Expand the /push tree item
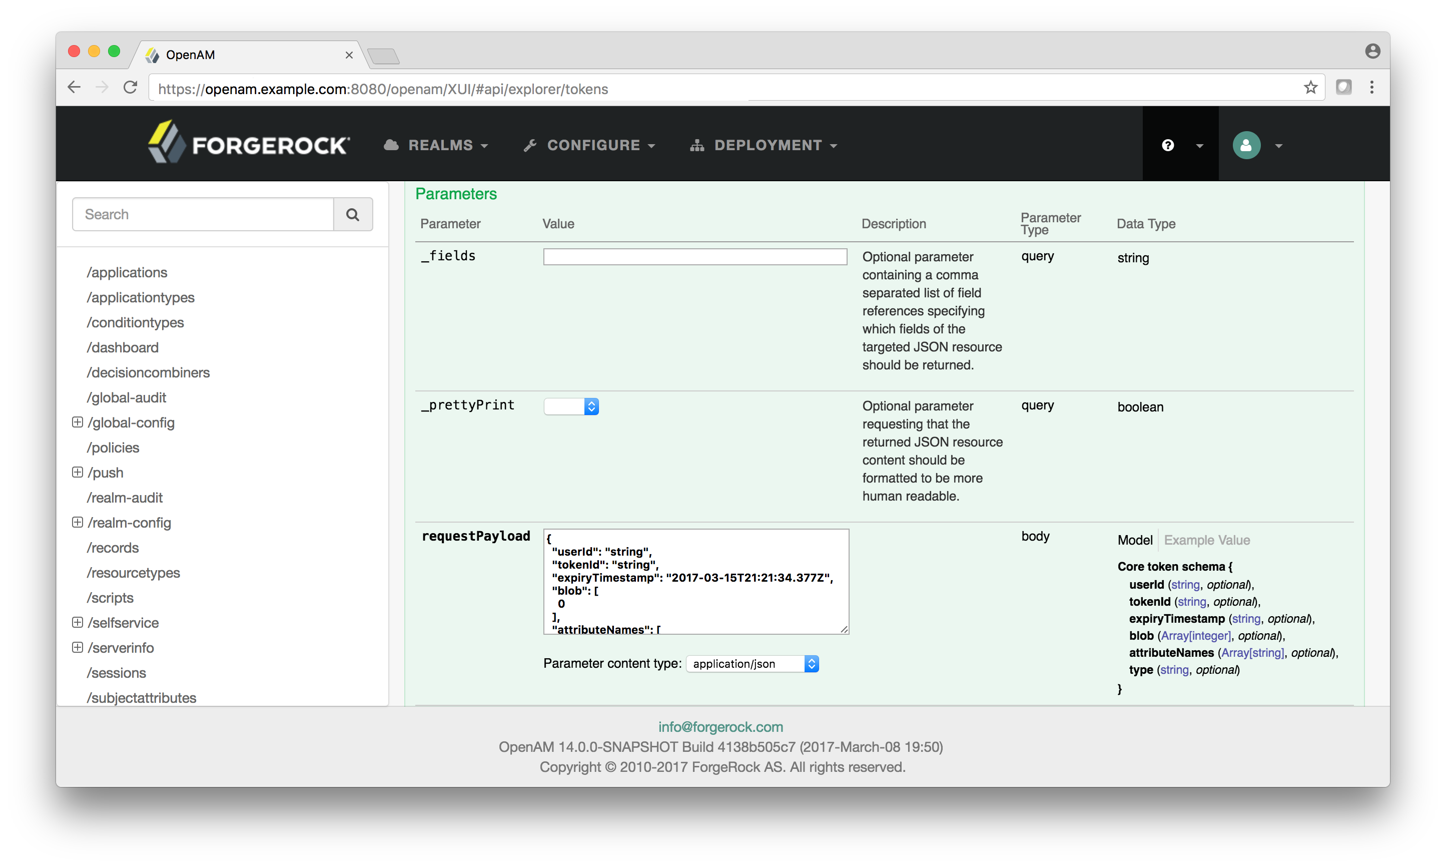 coord(79,472)
